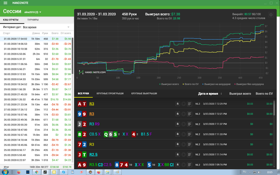Viewport: 280px width, 175px height.
Task: Open the Windows Start button
Action: (5, 172)
